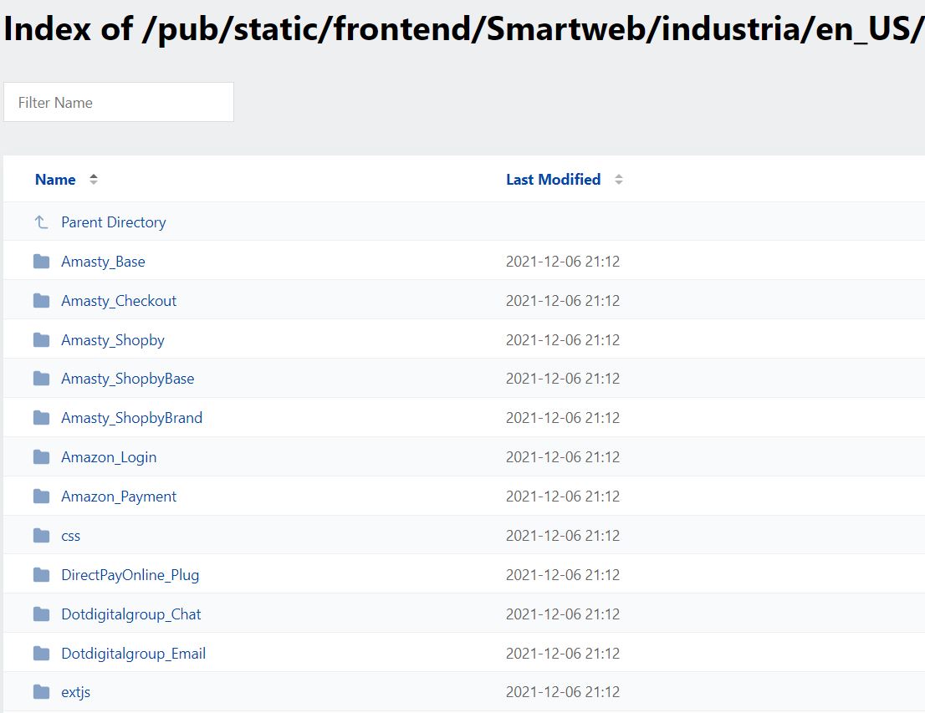925x713 pixels.
Task: Open the Dotdigitalgroup_Chat folder link
Action: click(x=131, y=614)
